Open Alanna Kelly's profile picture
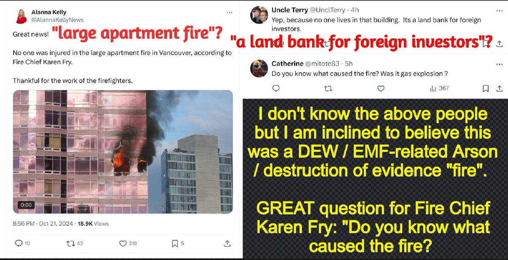Viewport: 508px width, 260px height. pos(21,16)
